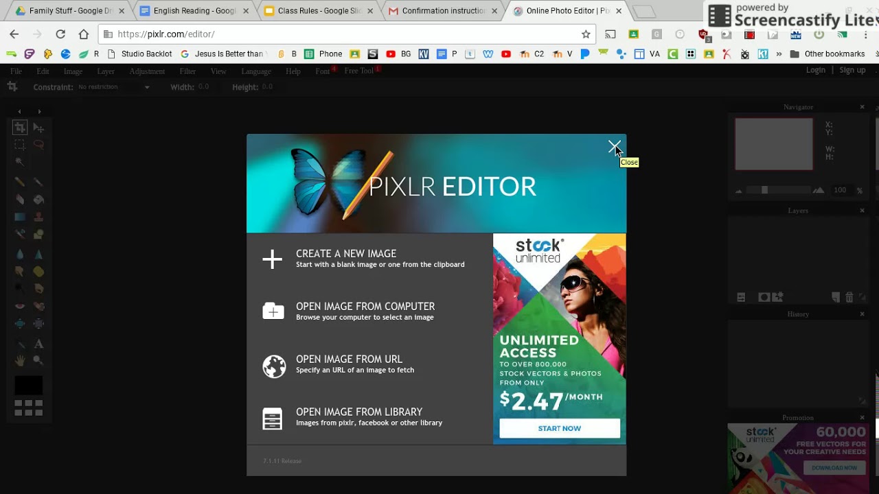The image size is (879, 494).
Task: Open the View menu
Action: 218,71
